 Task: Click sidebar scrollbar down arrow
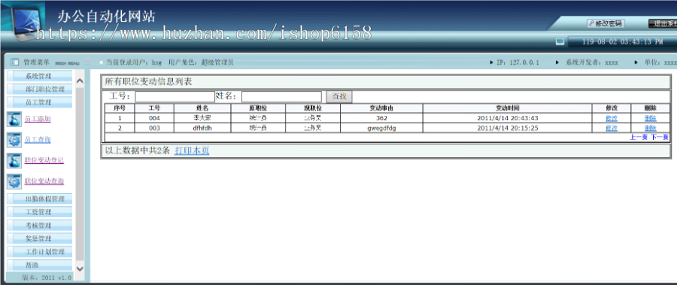pyautogui.click(x=80, y=268)
